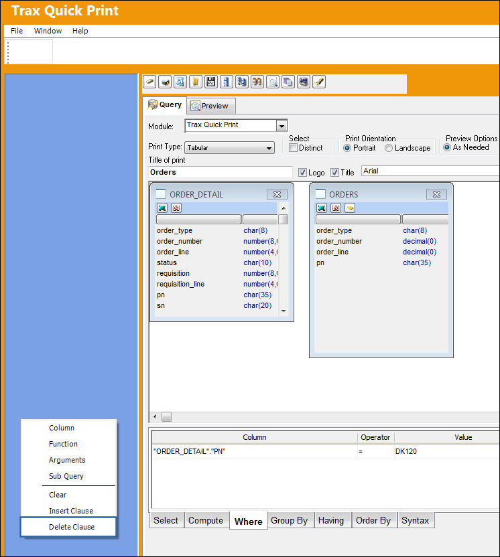The width and height of the screenshot is (500, 557).
Task: Click the ORDERS table window icon
Action: tap(321, 194)
